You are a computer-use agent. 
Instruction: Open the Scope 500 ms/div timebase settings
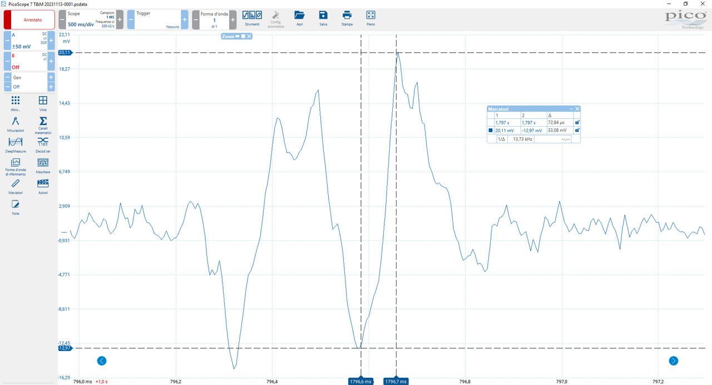91,19
